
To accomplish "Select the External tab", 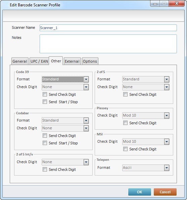I will pyautogui.click(x=72, y=61).
